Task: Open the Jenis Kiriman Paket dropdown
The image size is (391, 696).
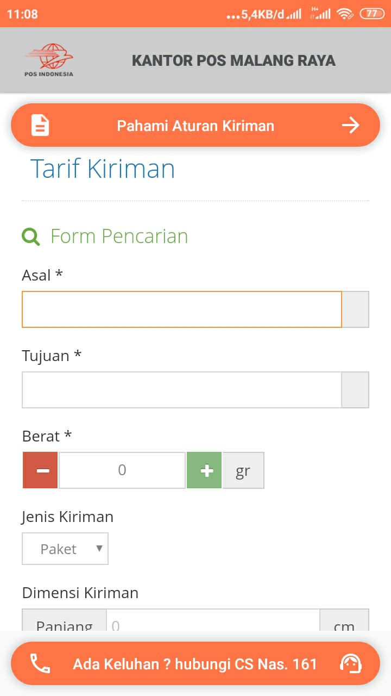Action: 65,549
